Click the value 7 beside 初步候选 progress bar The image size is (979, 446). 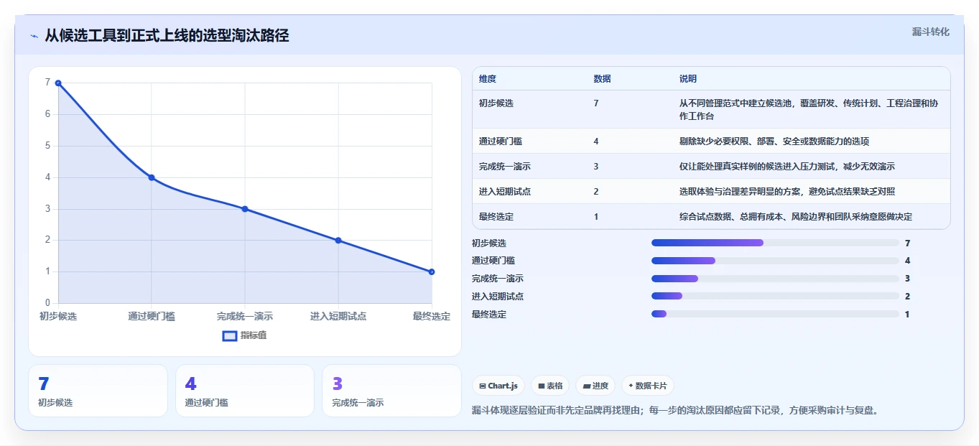[908, 243]
